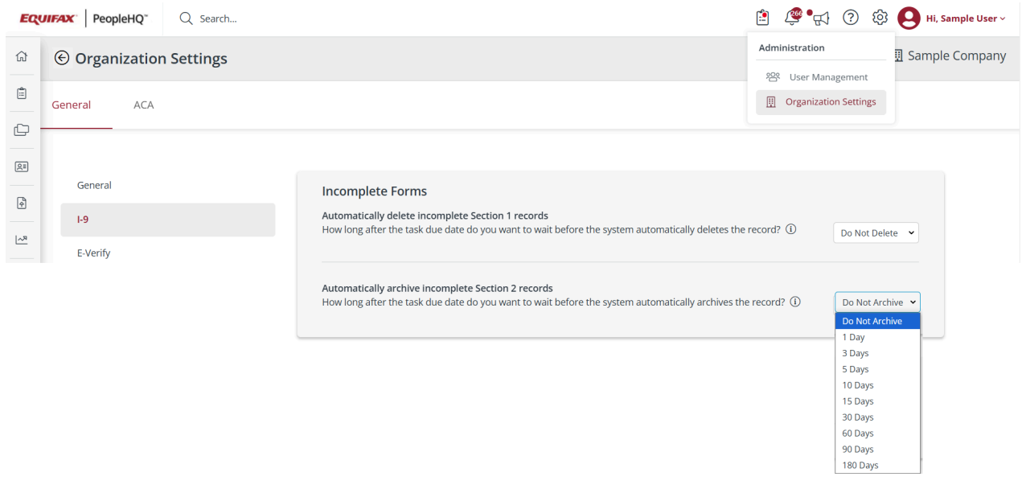
Task: Open the announcements megaphone icon
Action: point(820,18)
